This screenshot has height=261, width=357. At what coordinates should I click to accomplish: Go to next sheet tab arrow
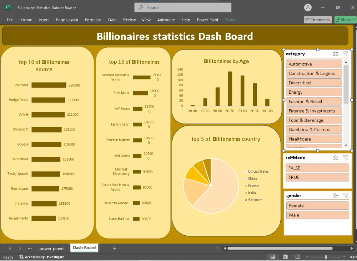pyautogui.click(x=20, y=248)
